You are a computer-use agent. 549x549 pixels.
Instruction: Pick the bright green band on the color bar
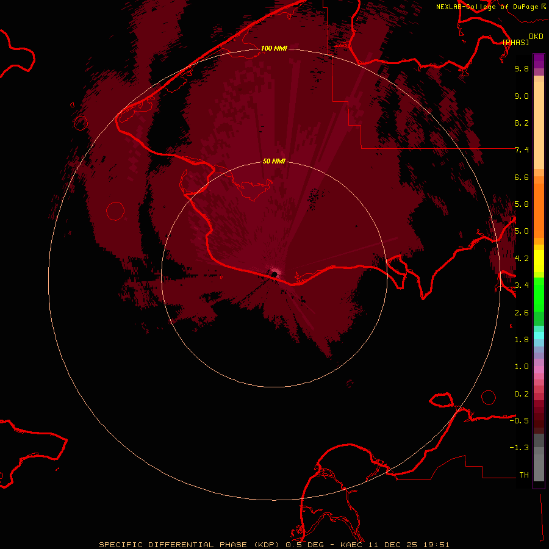coord(539,294)
